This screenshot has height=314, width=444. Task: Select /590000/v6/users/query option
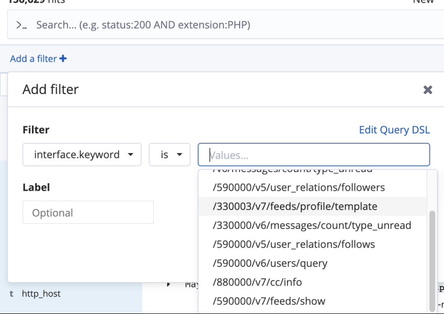[x=270, y=264]
